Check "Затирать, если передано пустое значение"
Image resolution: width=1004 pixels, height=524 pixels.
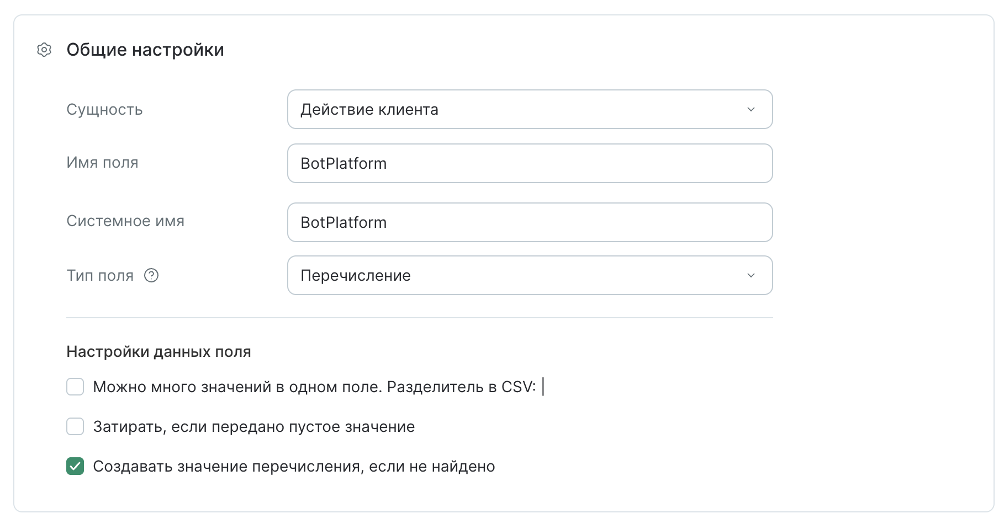pos(75,426)
